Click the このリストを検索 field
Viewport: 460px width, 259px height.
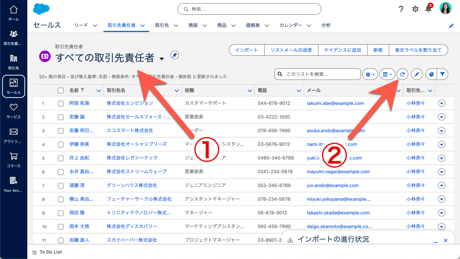tap(318, 74)
